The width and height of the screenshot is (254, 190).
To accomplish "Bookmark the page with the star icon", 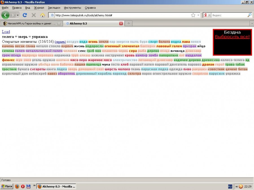I will 193,15.
